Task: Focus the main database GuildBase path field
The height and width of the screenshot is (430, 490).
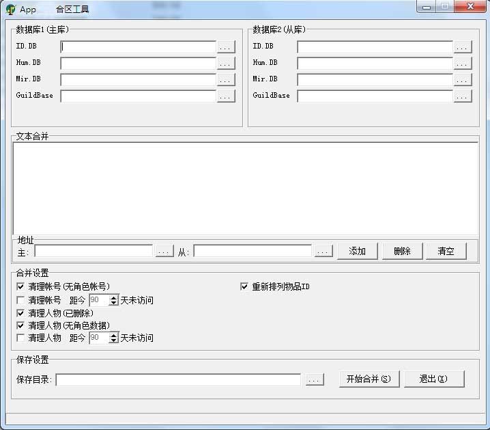Action: (x=138, y=96)
